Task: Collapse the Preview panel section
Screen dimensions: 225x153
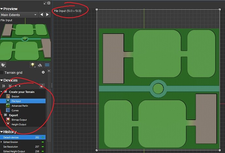Action: click(2, 9)
